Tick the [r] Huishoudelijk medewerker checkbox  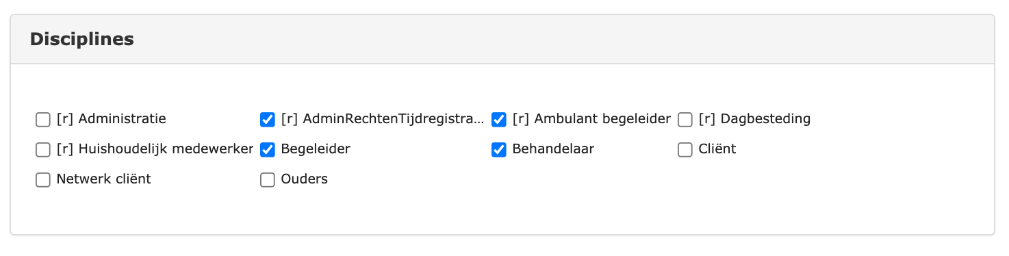tap(43, 150)
